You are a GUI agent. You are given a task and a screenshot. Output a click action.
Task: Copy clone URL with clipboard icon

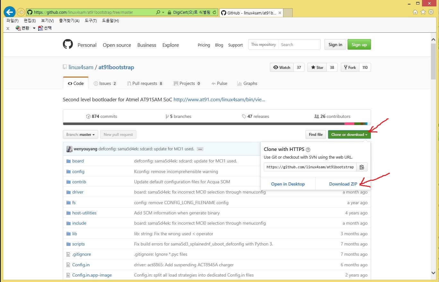click(362, 167)
